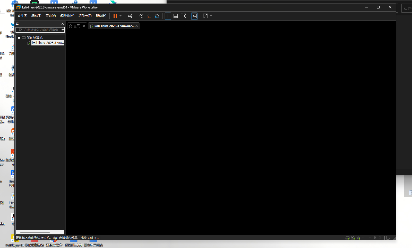Open the 查看(V) menu

50,16
